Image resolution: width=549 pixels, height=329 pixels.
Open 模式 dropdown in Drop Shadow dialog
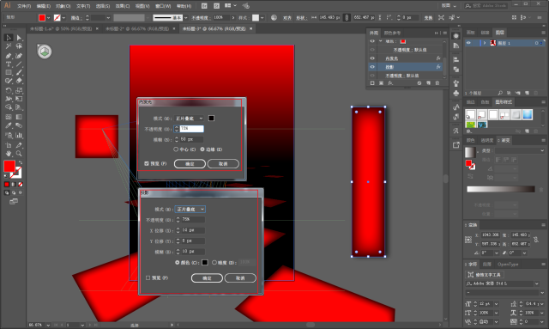190,210
